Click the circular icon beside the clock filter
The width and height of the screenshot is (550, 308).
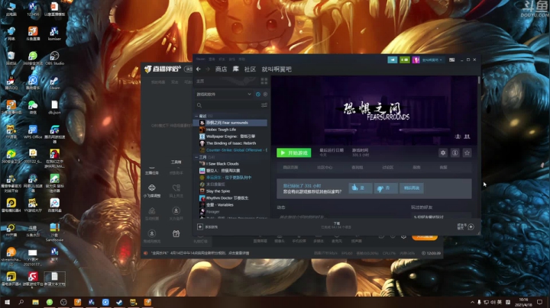(x=265, y=94)
